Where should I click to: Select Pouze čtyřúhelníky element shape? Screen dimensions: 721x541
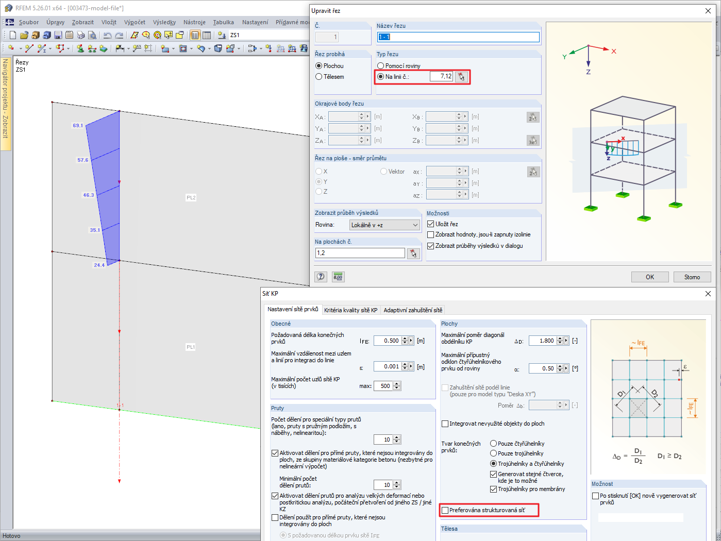pos(494,444)
